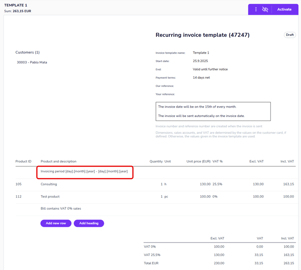
Task: Click unit price 130,00 for Consulting
Action: click(205, 184)
